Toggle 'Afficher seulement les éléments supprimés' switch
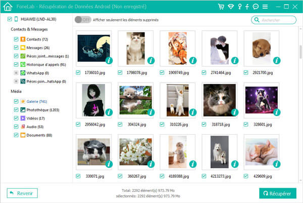Viewport: 303px width, 203px height. [83, 20]
